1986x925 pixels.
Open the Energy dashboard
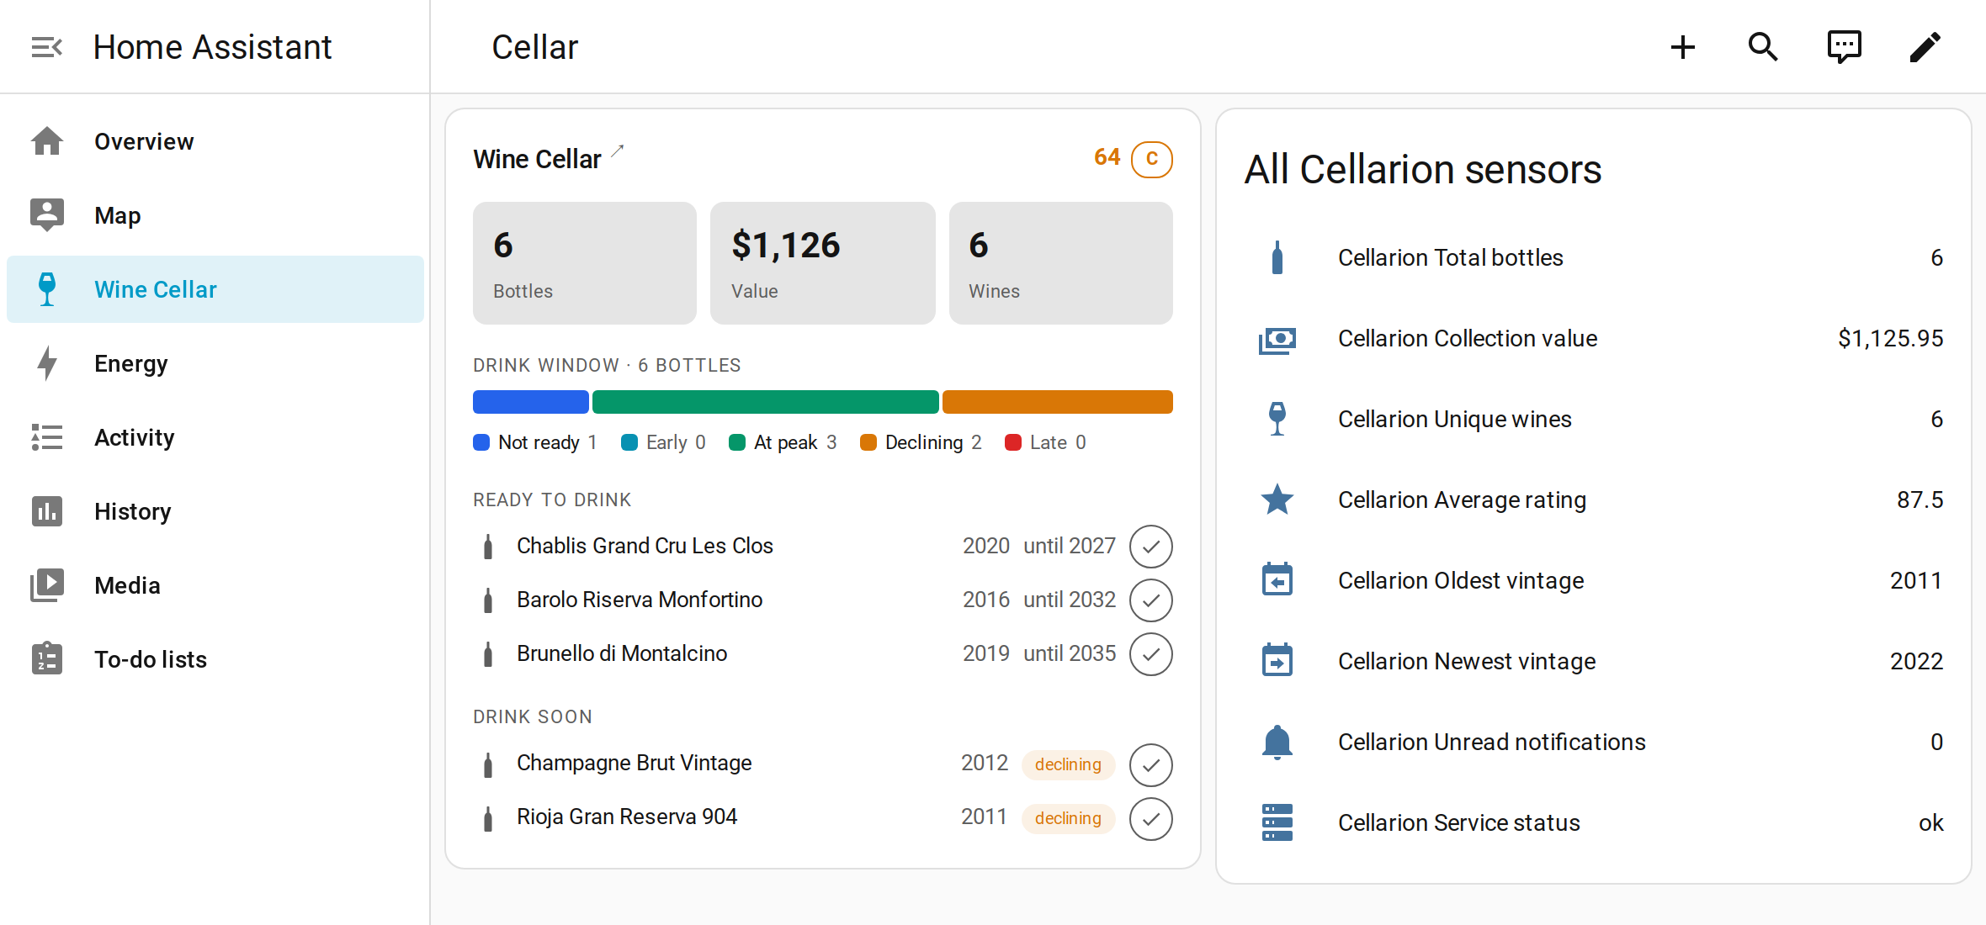pyautogui.click(x=215, y=363)
